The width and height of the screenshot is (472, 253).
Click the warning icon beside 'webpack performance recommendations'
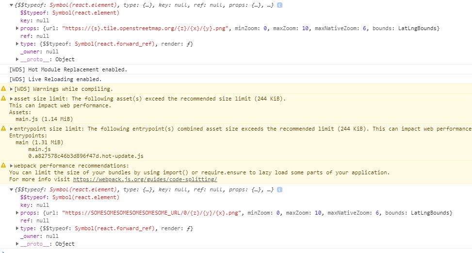click(x=3, y=166)
